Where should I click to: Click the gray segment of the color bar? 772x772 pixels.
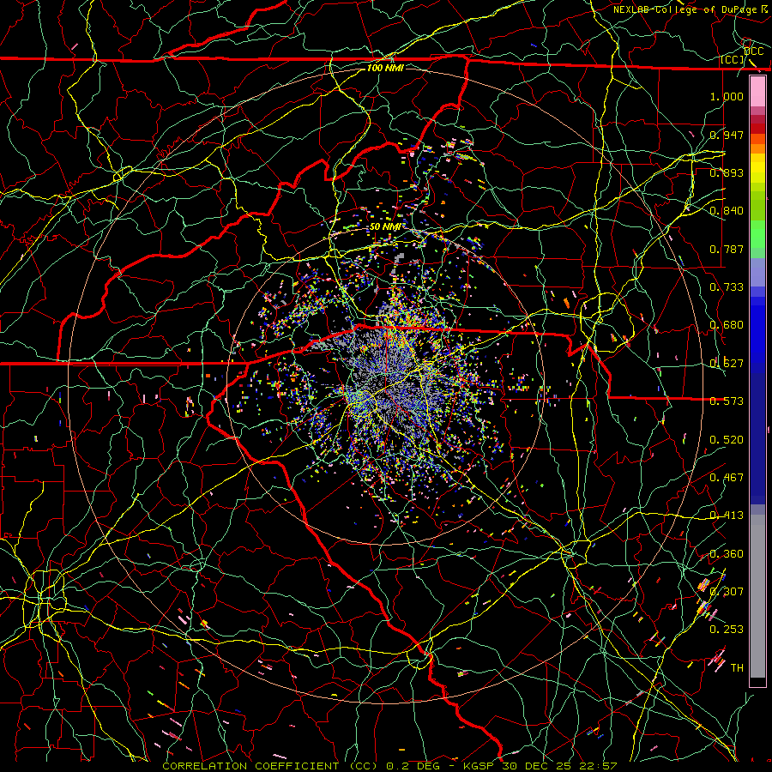pos(757,596)
